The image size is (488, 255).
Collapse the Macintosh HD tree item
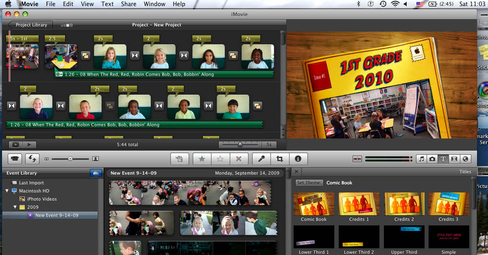tap(7, 191)
